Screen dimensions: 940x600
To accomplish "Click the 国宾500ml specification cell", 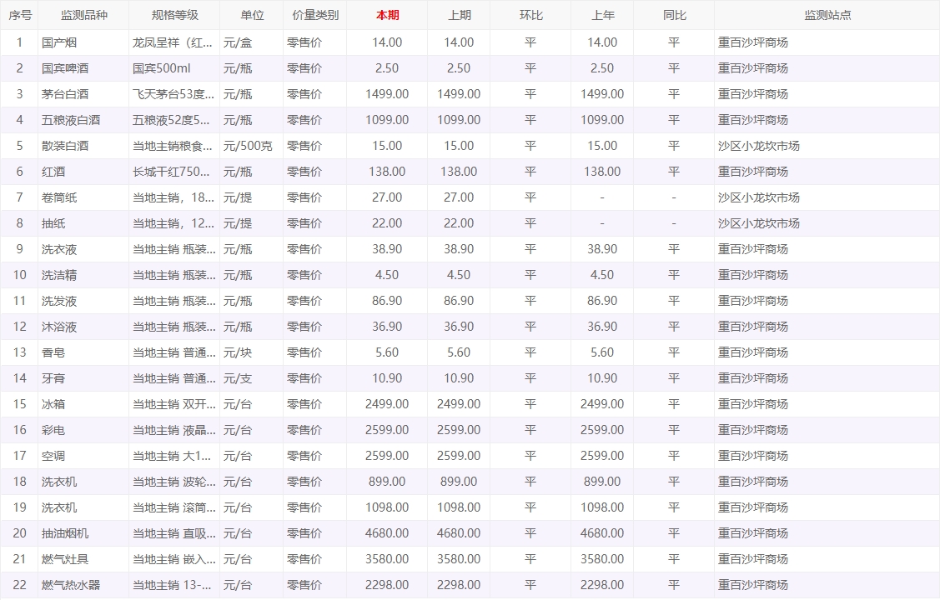I will pyautogui.click(x=162, y=68).
